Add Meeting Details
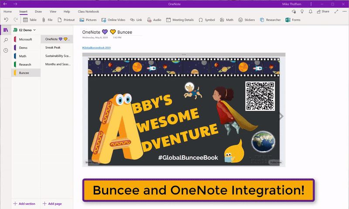 click(180, 20)
